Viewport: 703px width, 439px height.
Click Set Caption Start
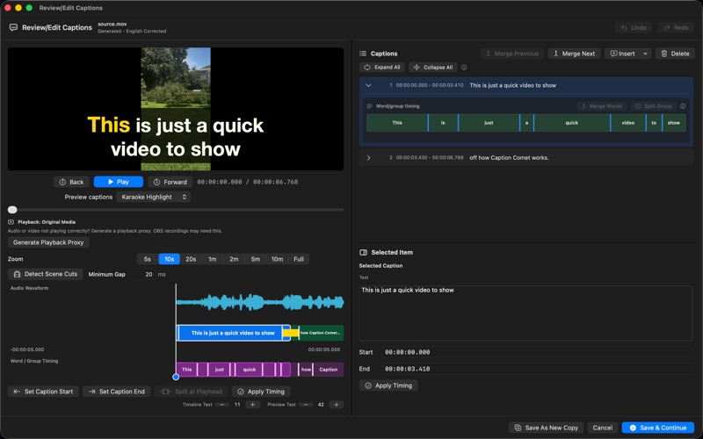43,392
